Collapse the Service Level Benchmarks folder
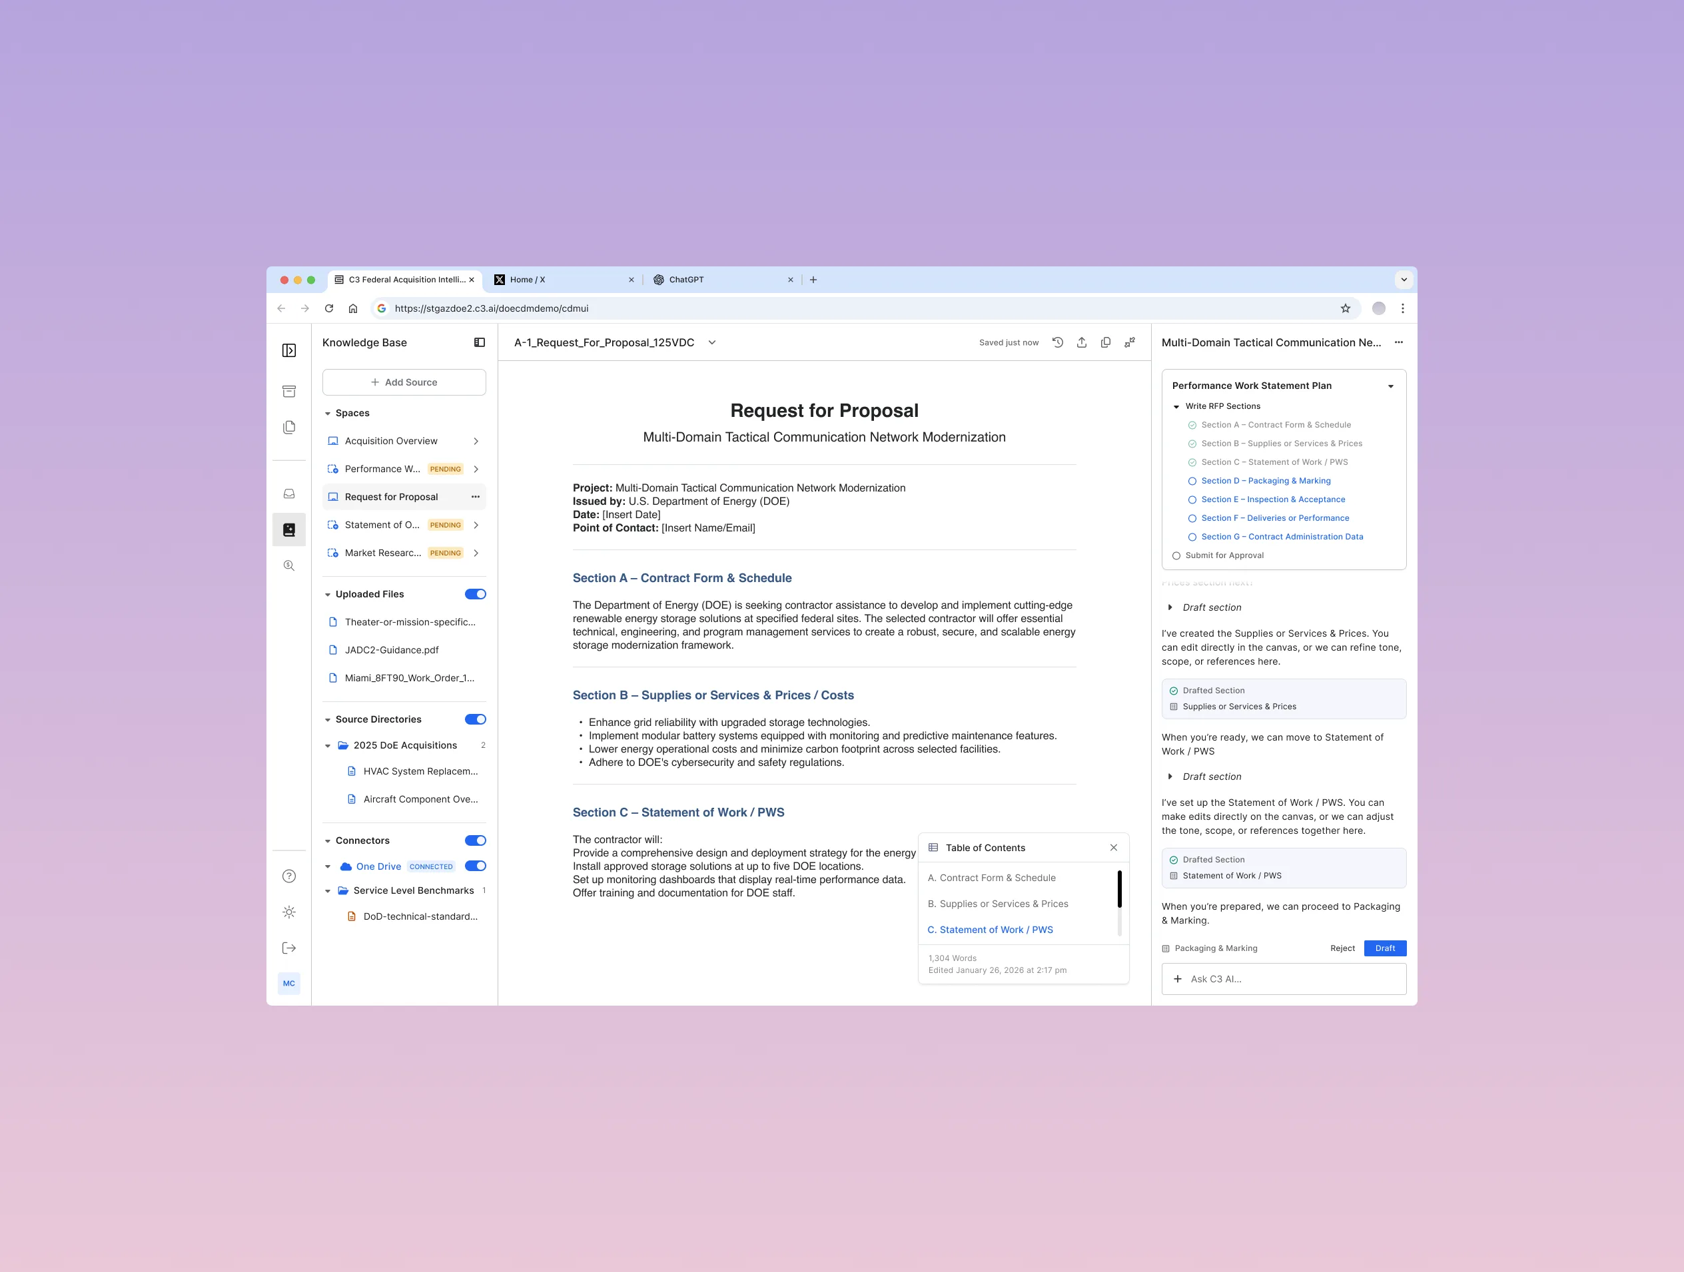 click(327, 890)
